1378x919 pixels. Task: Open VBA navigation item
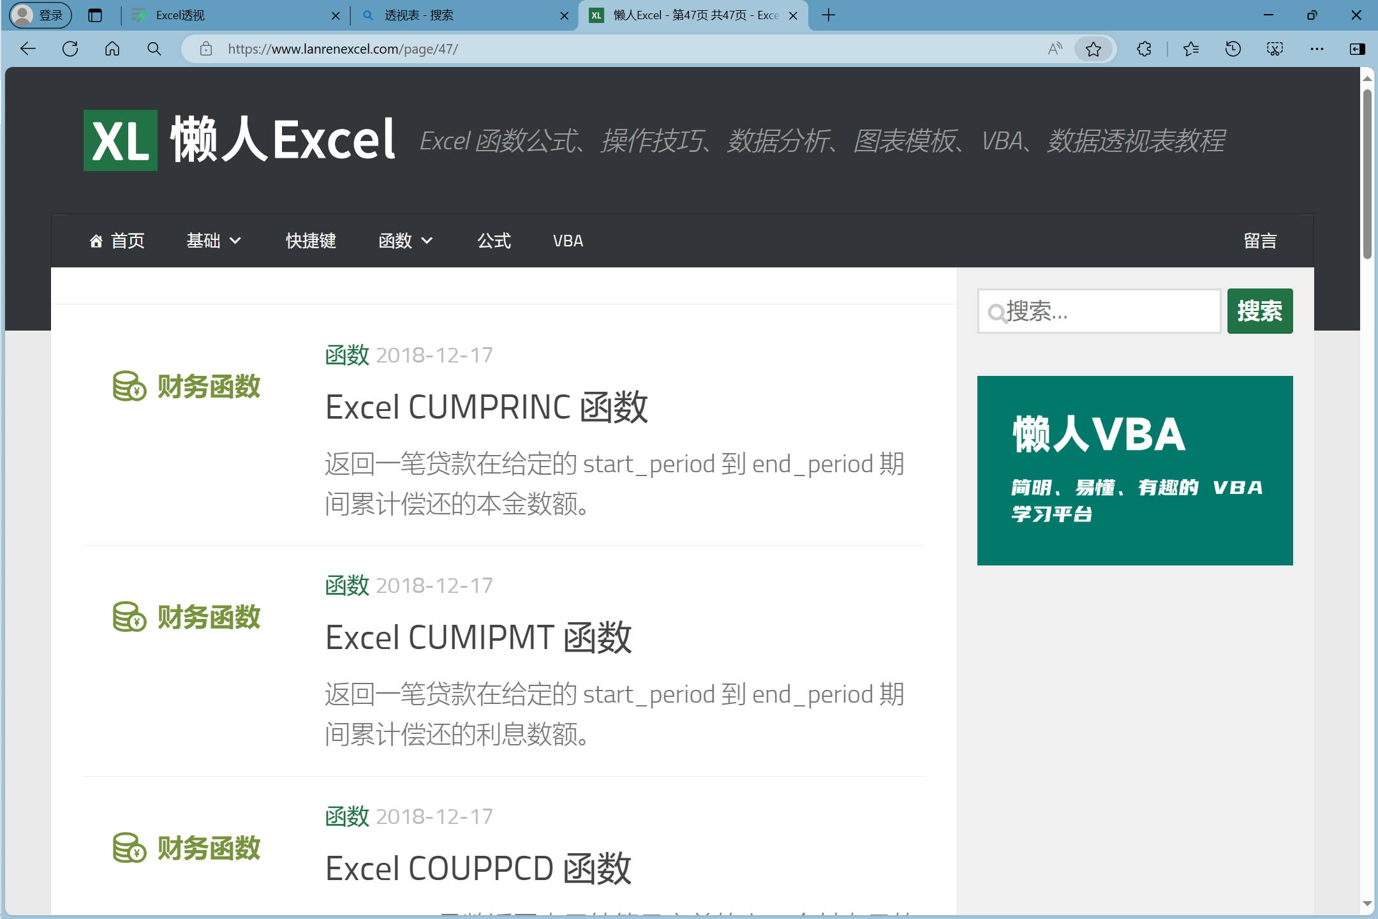pos(568,241)
